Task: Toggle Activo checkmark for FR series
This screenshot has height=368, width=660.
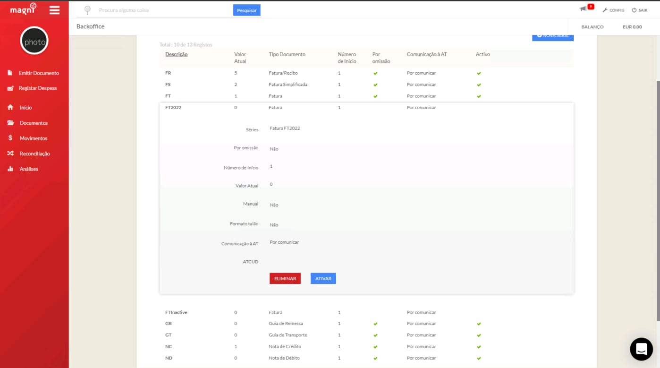Action: tap(479, 73)
